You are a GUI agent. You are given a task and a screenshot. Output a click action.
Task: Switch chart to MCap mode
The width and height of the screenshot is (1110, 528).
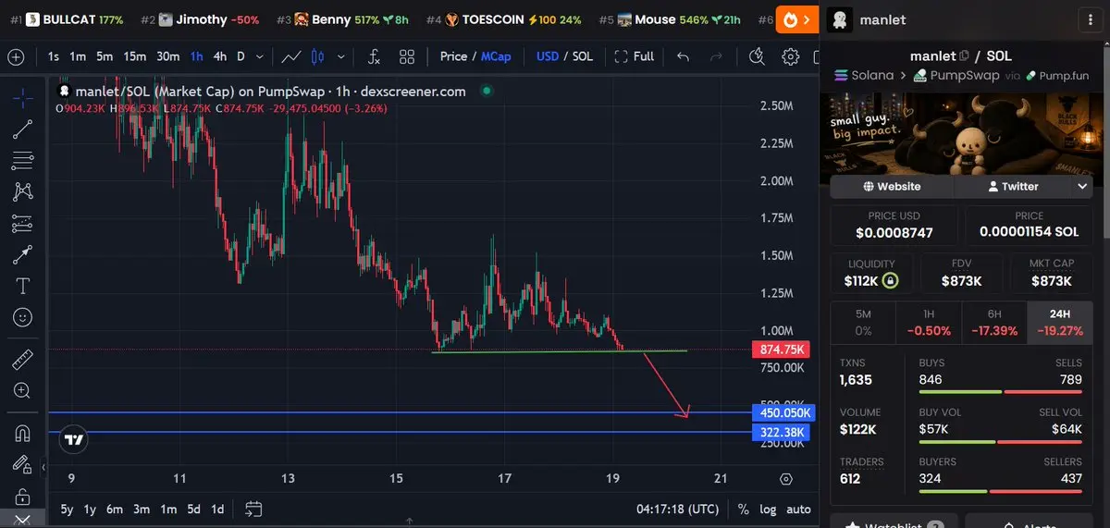496,56
